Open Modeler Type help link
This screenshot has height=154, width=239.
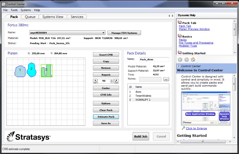[x=188, y=46]
